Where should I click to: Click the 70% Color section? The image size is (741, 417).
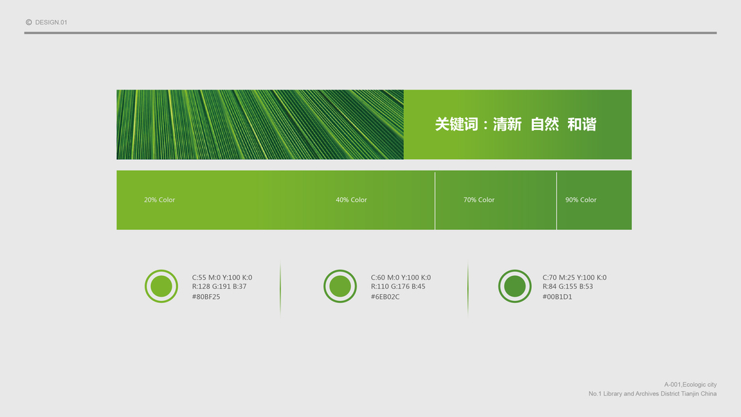496,200
